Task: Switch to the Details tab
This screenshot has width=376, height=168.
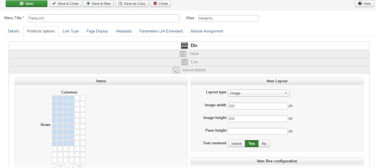Action: click(14, 31)
